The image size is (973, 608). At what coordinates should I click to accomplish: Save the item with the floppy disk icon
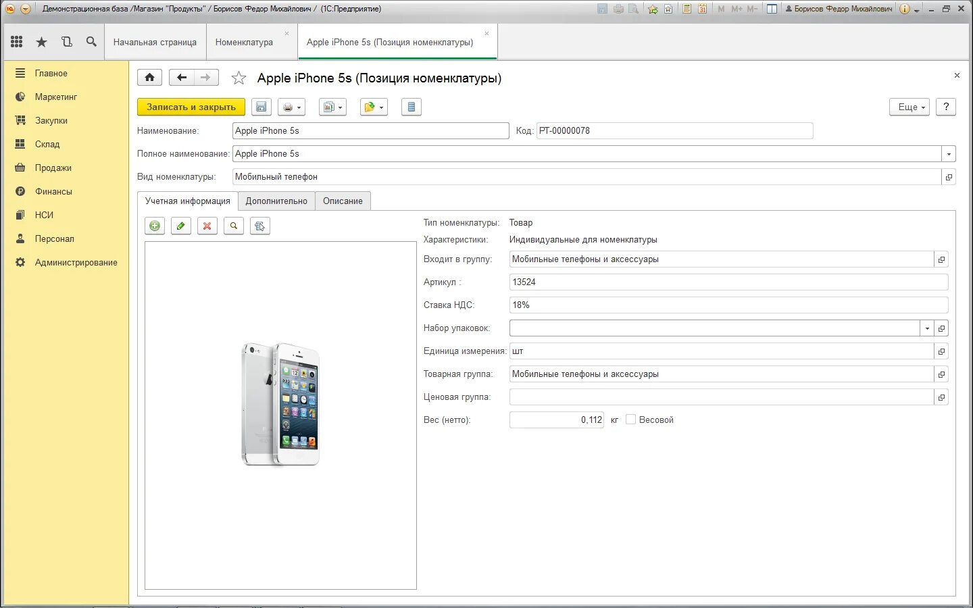tap(261, 107)
